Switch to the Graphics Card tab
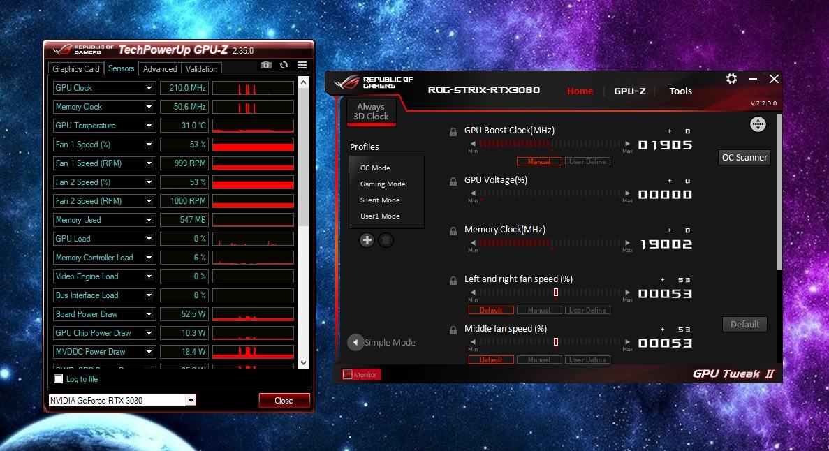This screenshot has height=451, width=829. [75, 68]
